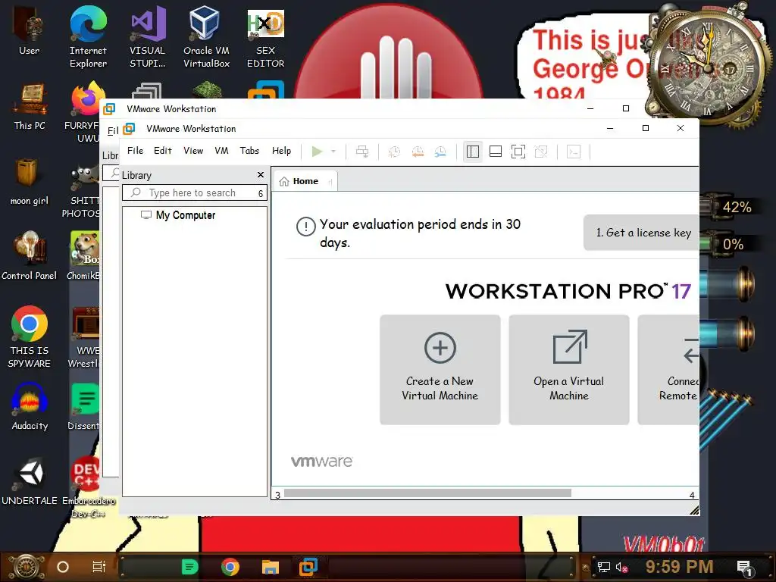Click Send Ctrl+Alt+Del toolbar icon

click(362, 152)
